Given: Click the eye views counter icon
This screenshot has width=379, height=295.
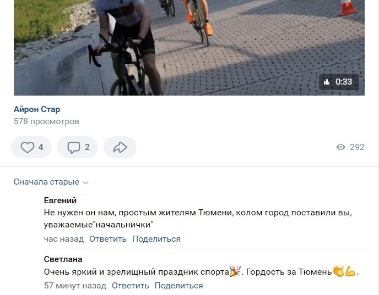Looking at the screenshot, I should 341,147.
